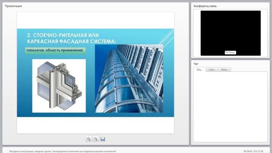Select the black conference video window
This screenshot has width=272, height=153.
coord(230,33)
